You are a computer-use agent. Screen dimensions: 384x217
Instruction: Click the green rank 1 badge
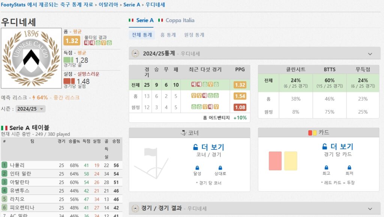[4, 165]
